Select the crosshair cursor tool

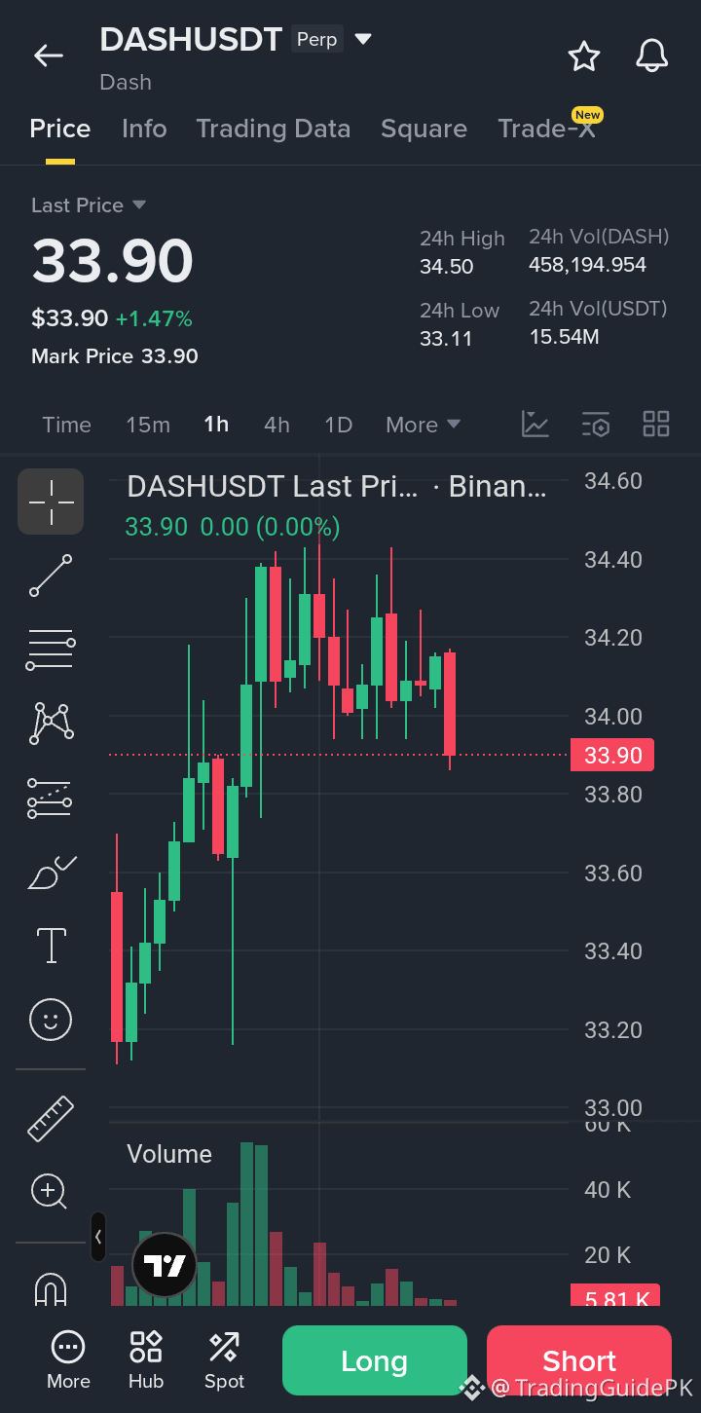coord(51,502)
